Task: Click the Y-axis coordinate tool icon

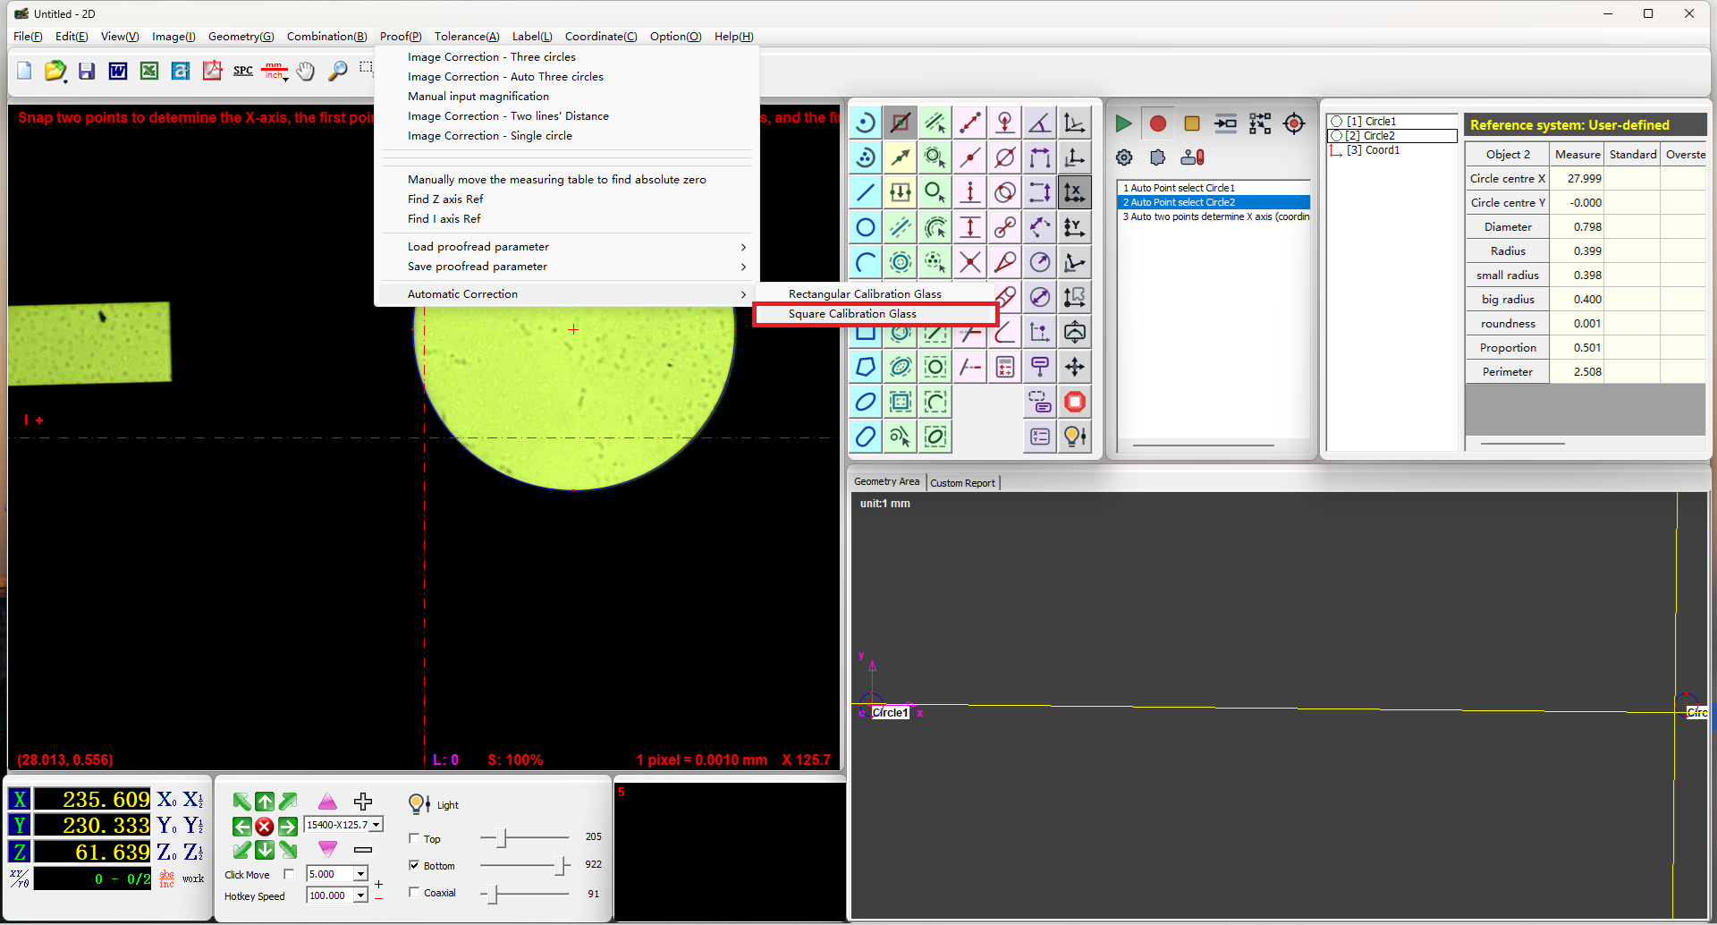Action: pos(1075,227)
